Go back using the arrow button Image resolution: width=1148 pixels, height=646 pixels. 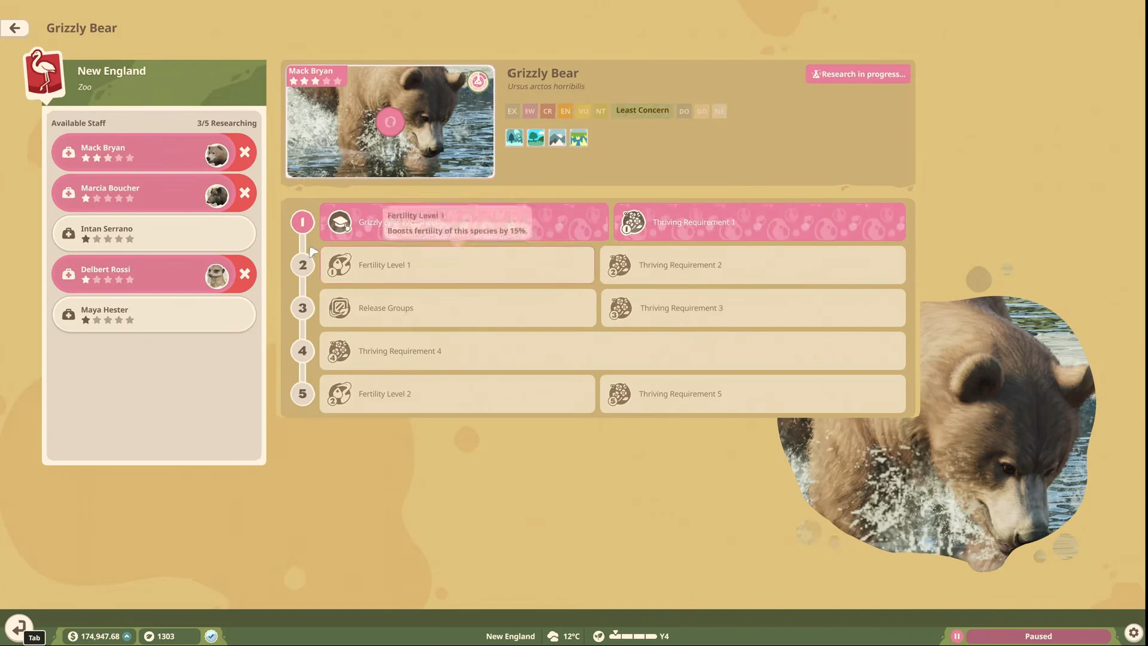coord(15,28)
